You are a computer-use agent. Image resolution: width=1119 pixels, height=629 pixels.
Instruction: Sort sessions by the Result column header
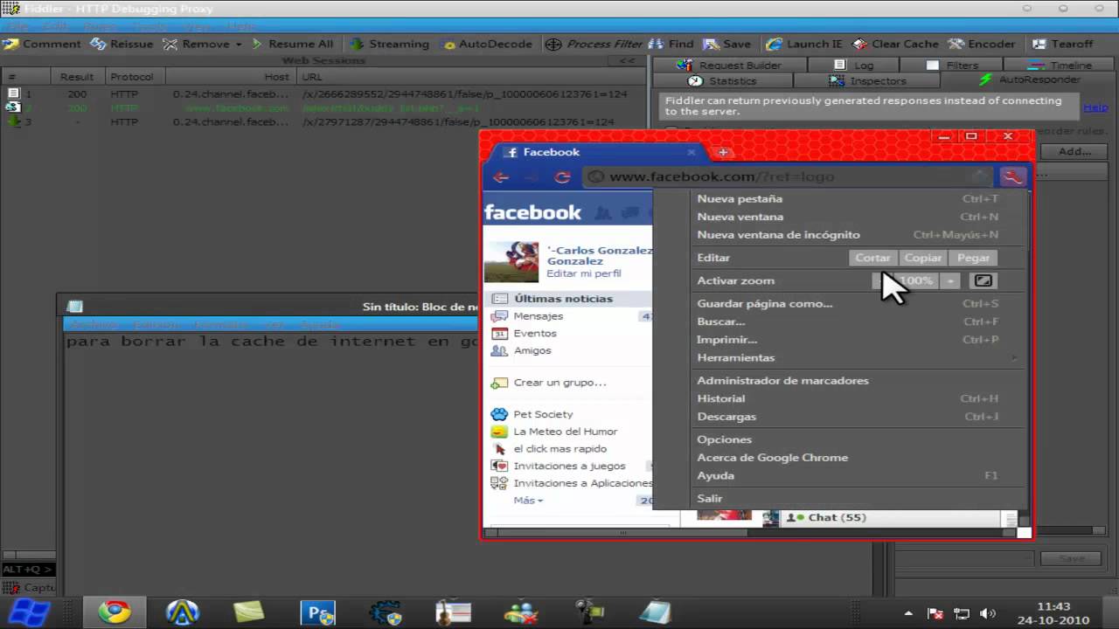coord(77,77)
